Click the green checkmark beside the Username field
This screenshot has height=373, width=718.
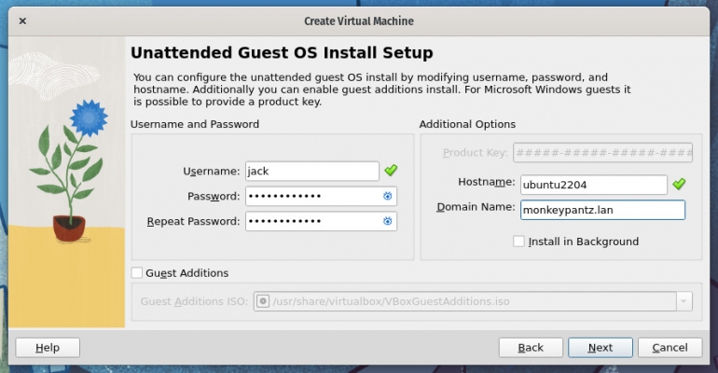click(x=391, y=171)
